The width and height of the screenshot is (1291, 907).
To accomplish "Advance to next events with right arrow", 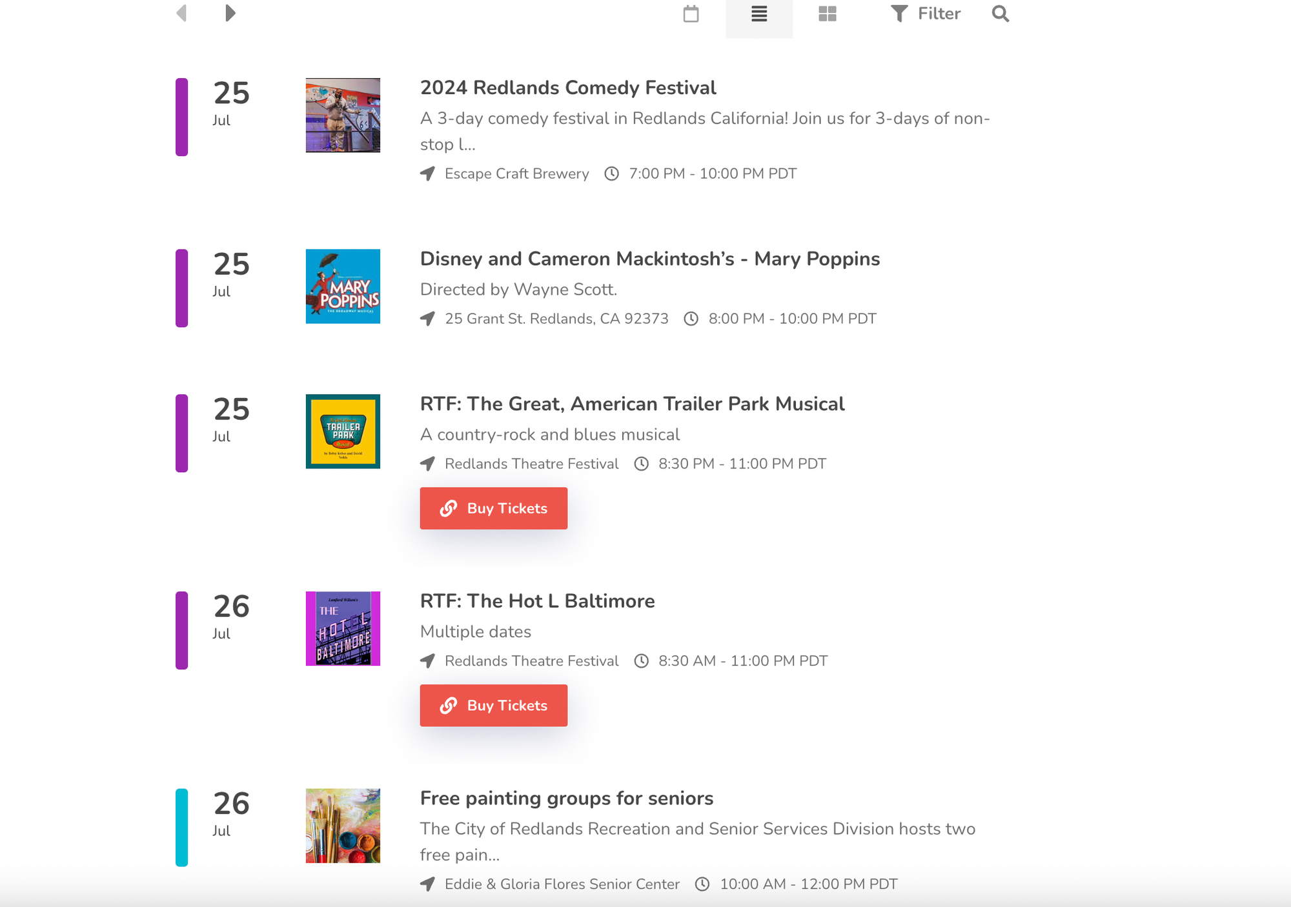I will [x=230, y=13].
